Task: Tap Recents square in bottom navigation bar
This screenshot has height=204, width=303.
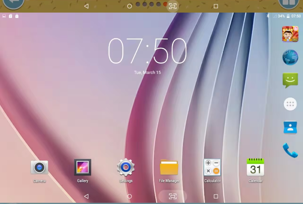Action: pyautogui.click(x=216, y=196)
